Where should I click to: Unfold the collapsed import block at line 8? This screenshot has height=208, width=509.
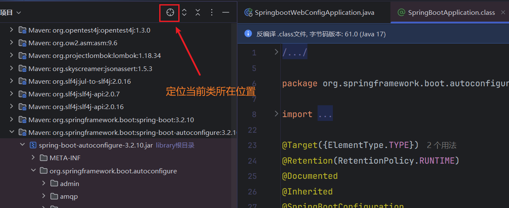pyautogui.click(x=276, y=114)
